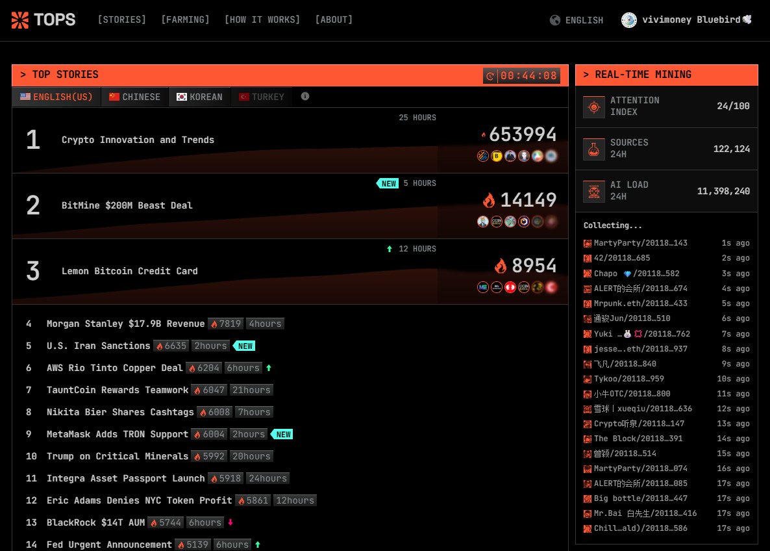Click the AI Load robot icon
This screenshot has height=551, width=770.
pyautogui.click(x=593, y=191)
